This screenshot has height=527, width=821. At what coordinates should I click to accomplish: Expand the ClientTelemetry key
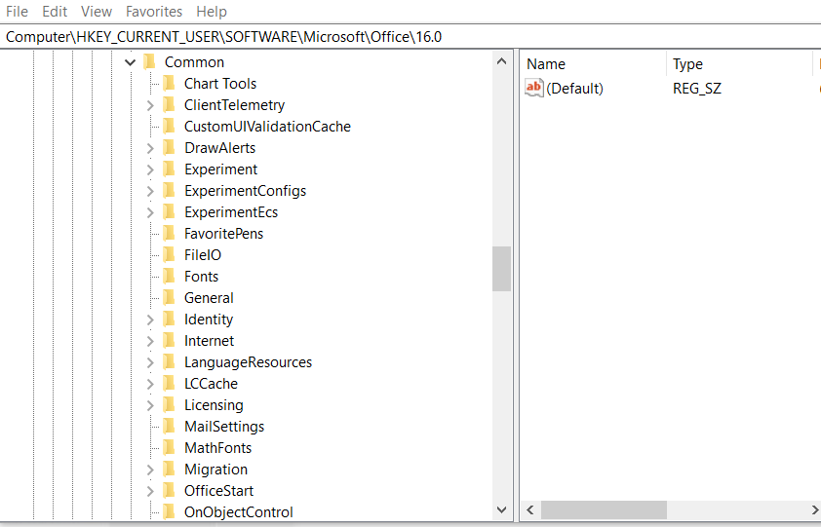[150, 106]
